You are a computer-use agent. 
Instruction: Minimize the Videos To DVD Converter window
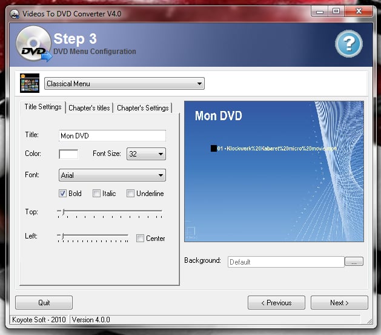tap(320, 12)
